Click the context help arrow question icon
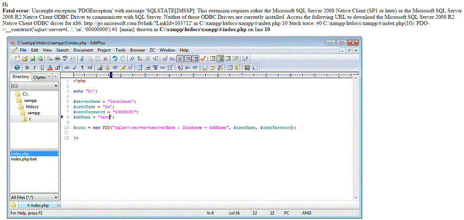The image size is (464, 220). (245, 58)
